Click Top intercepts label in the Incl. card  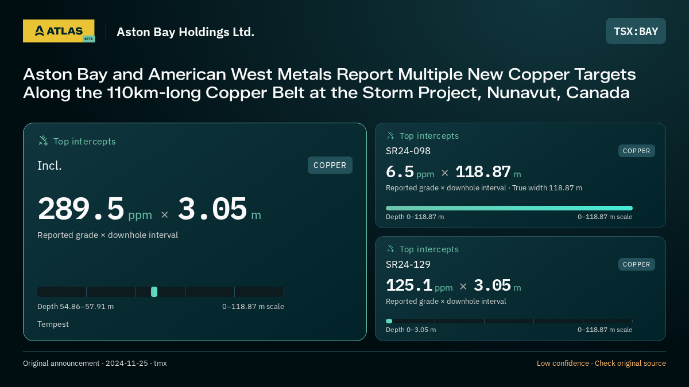pos(84,141)
